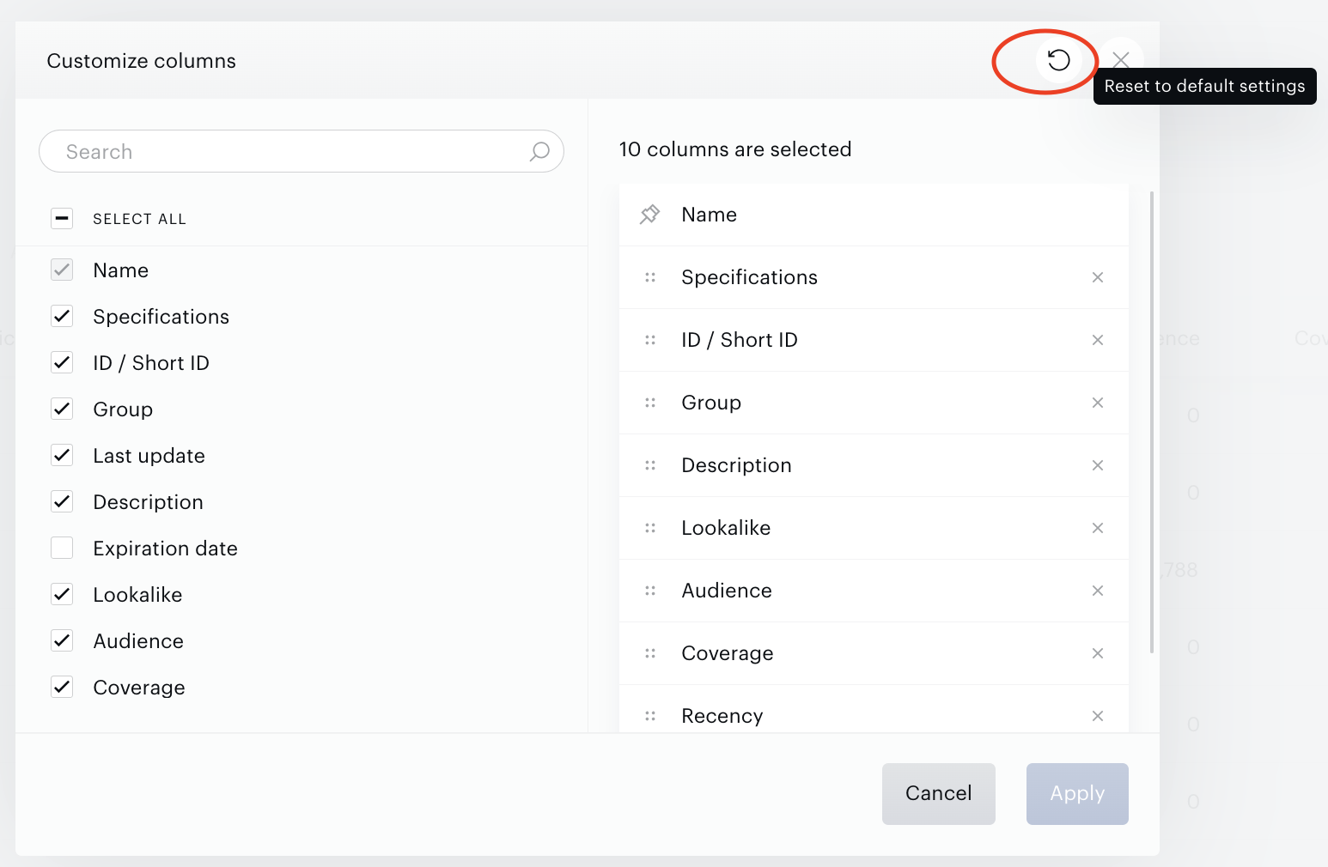Click the Specifications entry in selected list
The width and height of the screenshot is (1328, 867).
click(874, 277)
